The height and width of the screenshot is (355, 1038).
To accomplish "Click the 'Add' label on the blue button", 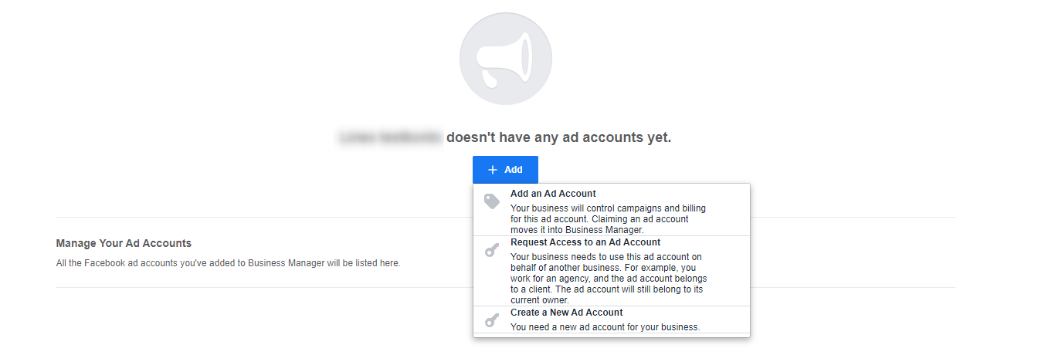I will click(514, 170).
